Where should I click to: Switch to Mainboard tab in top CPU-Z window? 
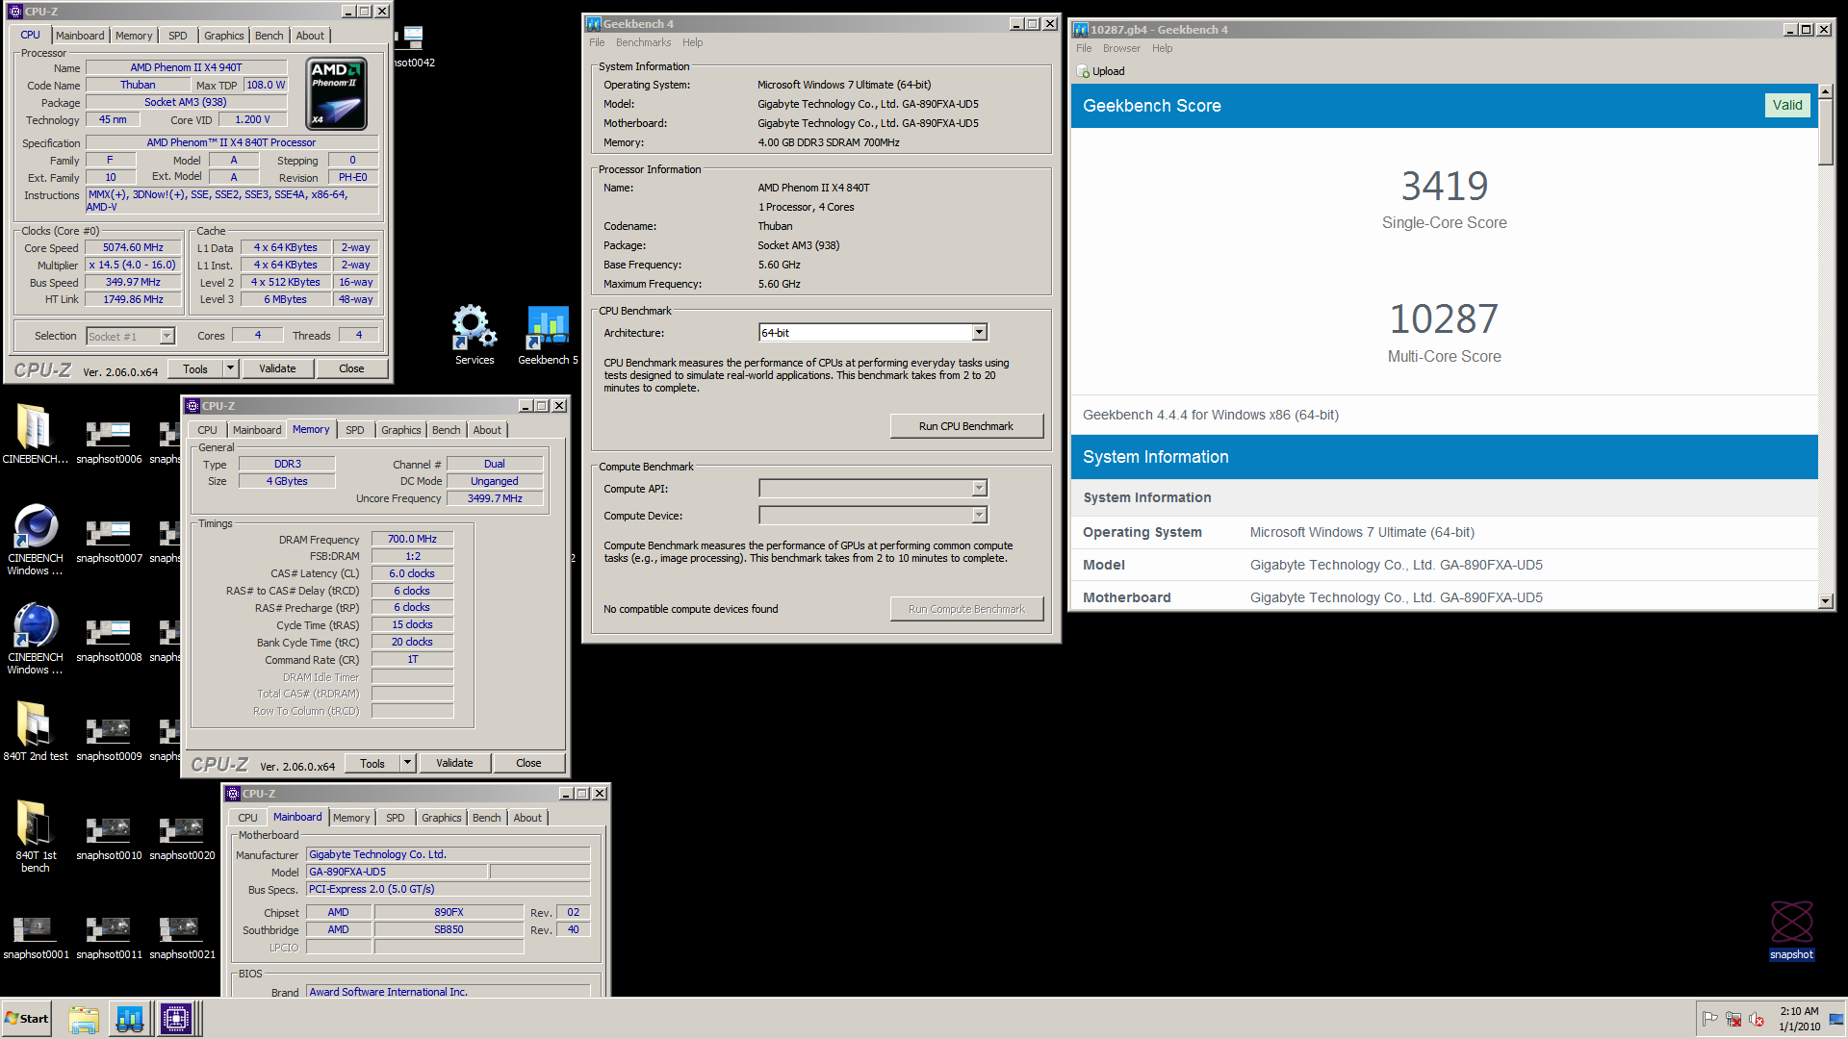80,36
